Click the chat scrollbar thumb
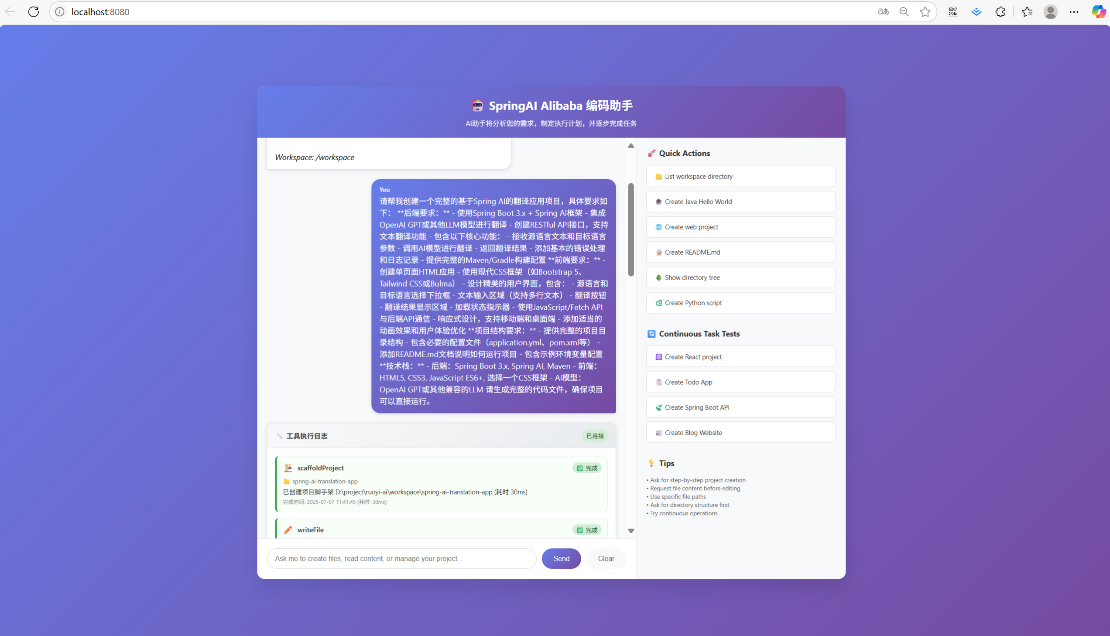 tap(631, 229)
